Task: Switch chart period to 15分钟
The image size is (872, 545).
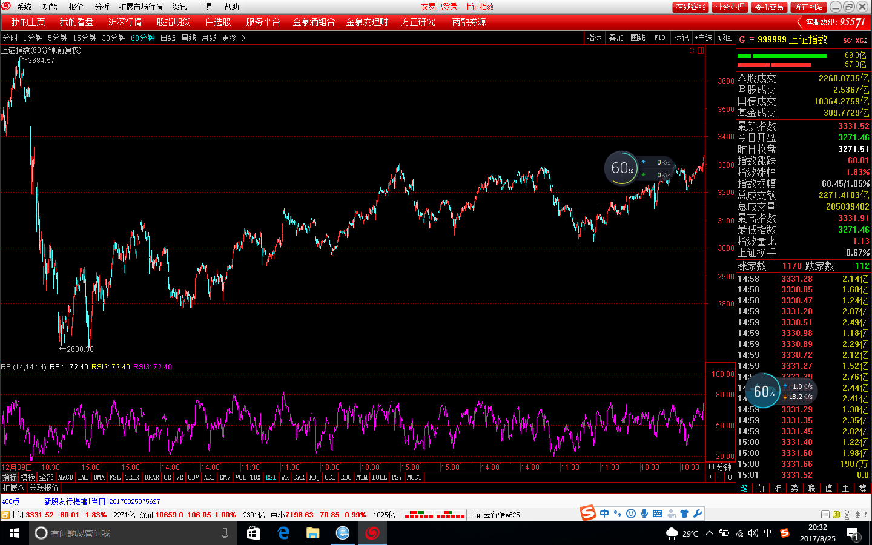Action: coord(85,38)
